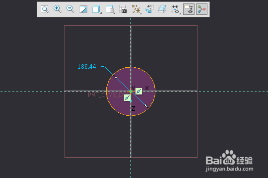268x178 pixels.
Task: Click the constraint symbol beside the X axis
Action: 138,91
